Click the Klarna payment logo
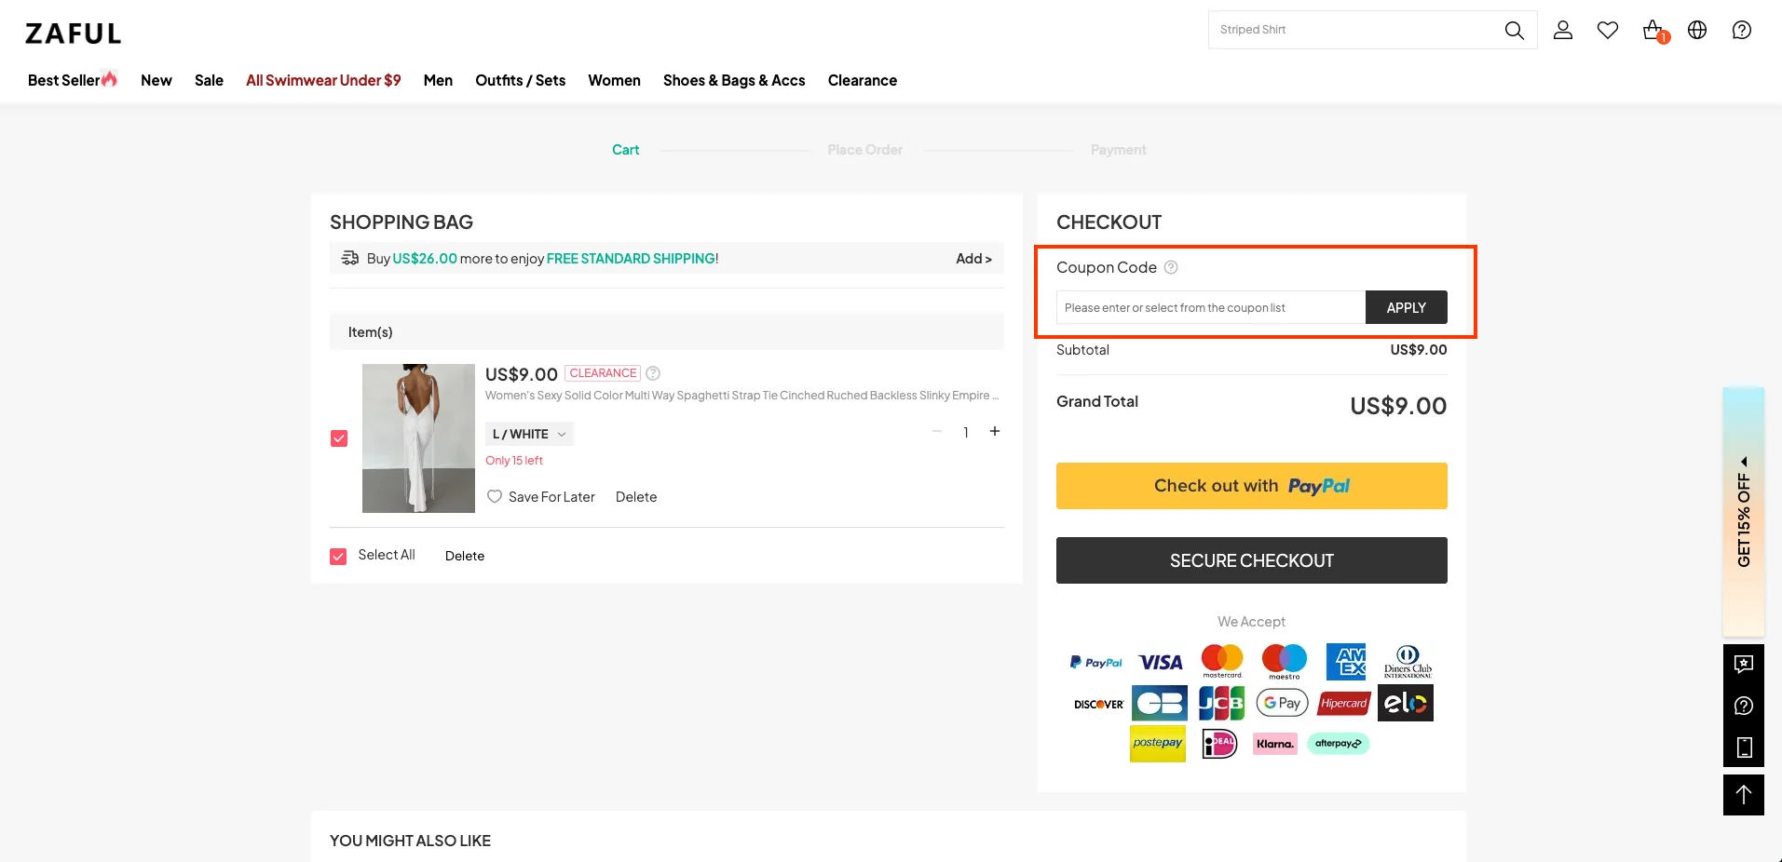This screenshot has height=862, width=1782. pyautogui.click(x=1274, y=743)
